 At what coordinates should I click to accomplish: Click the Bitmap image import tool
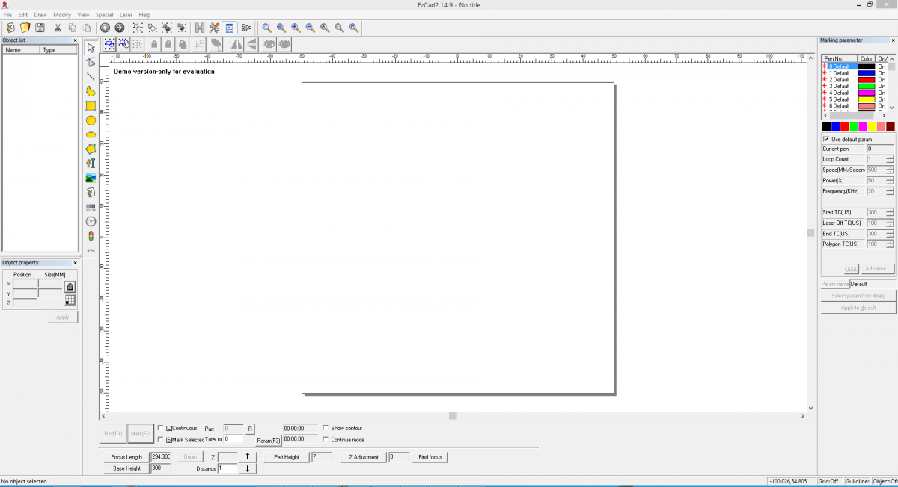pos(91,178)
